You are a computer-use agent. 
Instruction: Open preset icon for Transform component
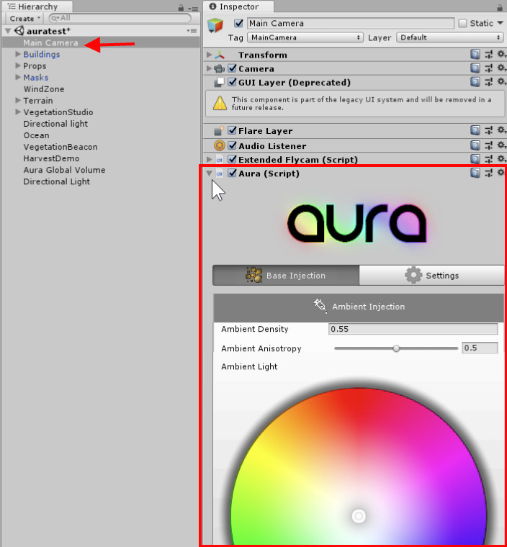coord(488,55)
